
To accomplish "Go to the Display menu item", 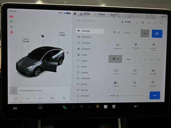I will tap(83, 73).
